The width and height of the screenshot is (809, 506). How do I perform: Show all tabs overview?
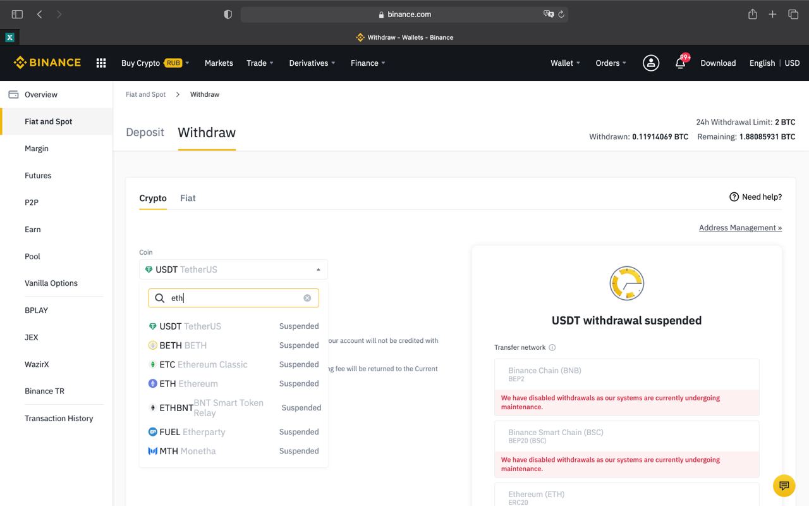point(793,14)
